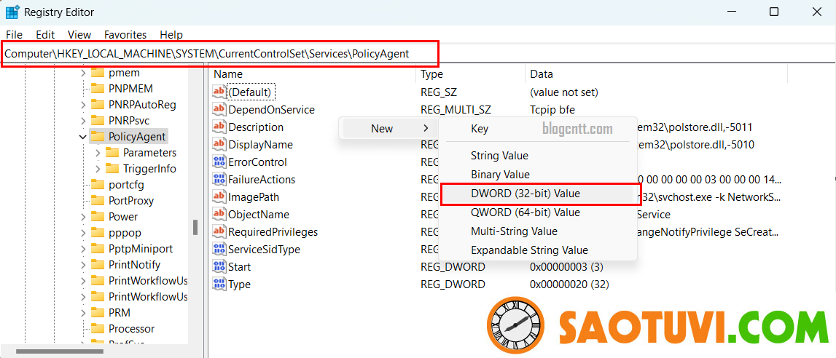Collapse the PolicyAgent tree node
The width and height of the screenshot is (836, 358).
pos(83,137)
